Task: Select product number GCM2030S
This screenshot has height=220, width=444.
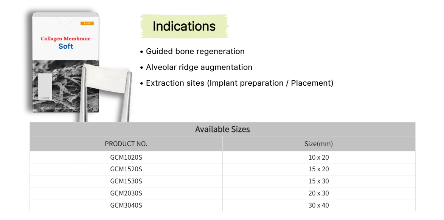Action: tap(126, 193)
